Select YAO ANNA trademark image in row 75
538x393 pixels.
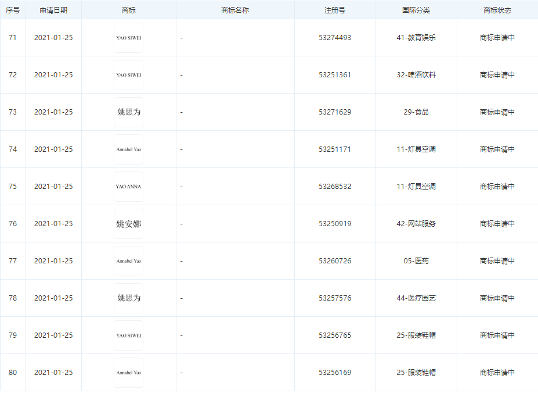click(x=128, y=187)
